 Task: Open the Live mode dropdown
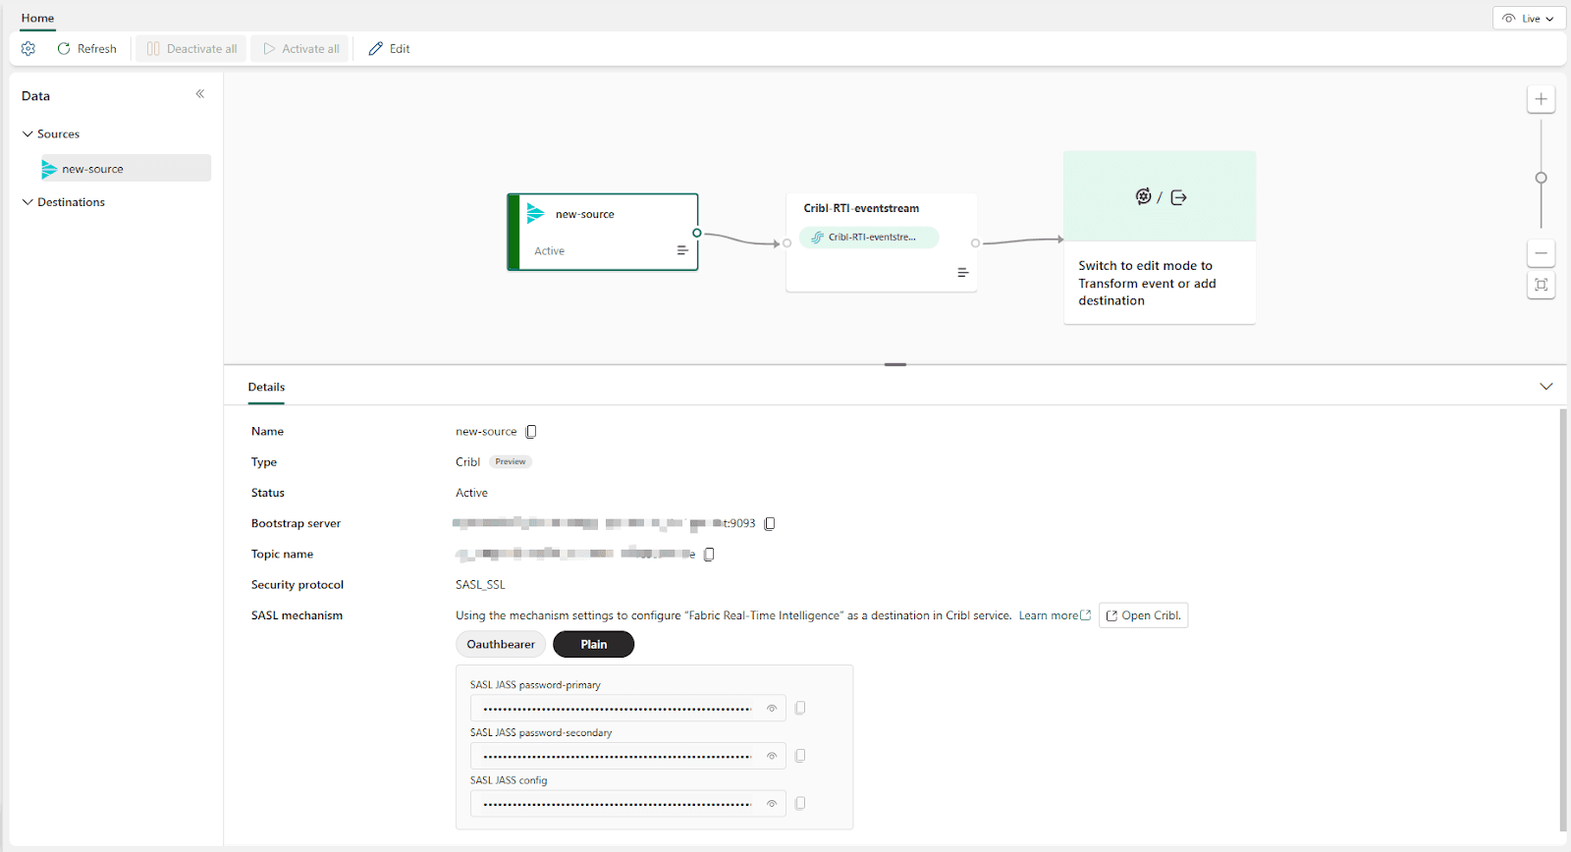1529,19
